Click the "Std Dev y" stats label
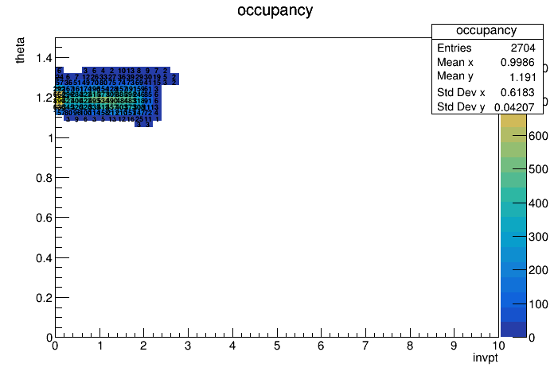Image resolution: width=554 pixels, height=375 pixels. (x=461, y=106)
